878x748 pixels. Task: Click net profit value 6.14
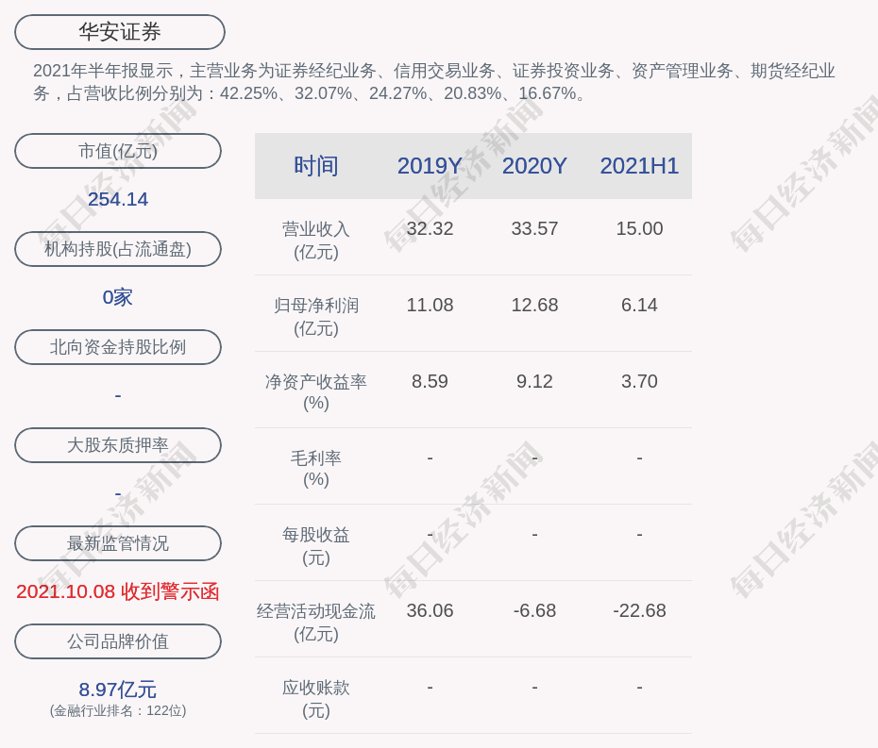pyautogui.click(x=639, y=305)
